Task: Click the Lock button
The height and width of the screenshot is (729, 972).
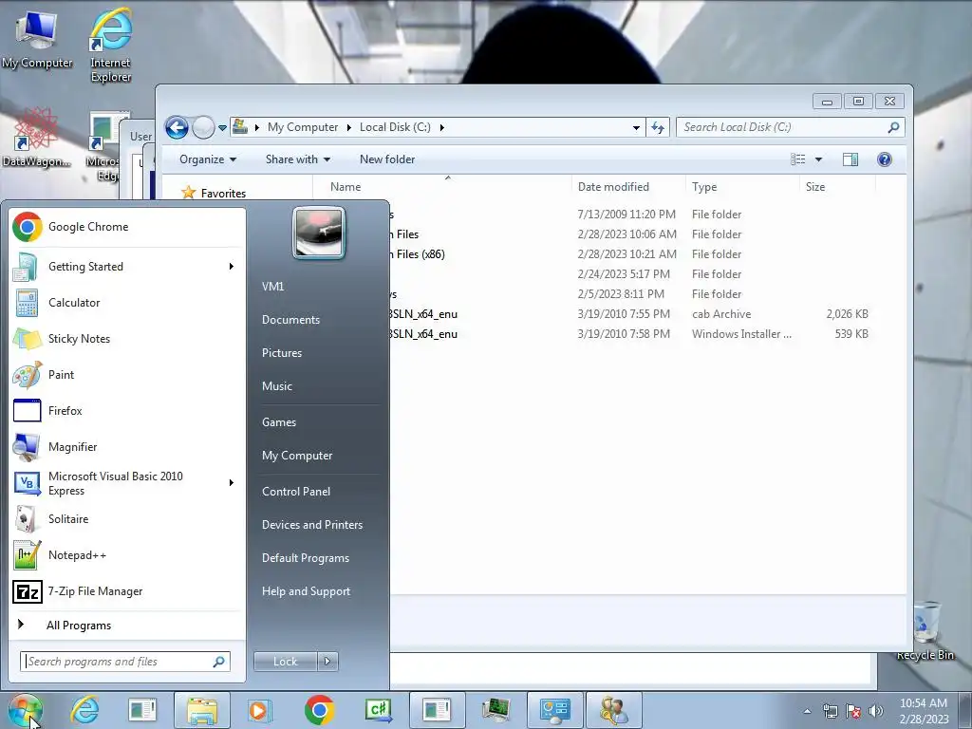Action: tap(285, 662)
